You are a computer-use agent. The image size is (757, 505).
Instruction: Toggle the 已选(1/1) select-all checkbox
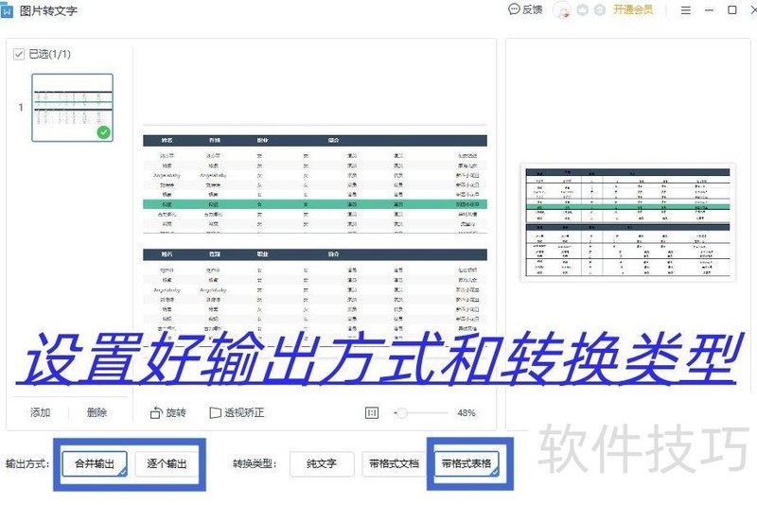[x=19, y=54]
